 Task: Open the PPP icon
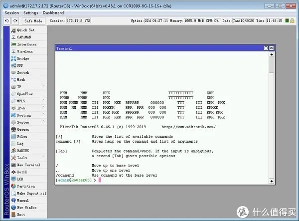pos(13,65)
